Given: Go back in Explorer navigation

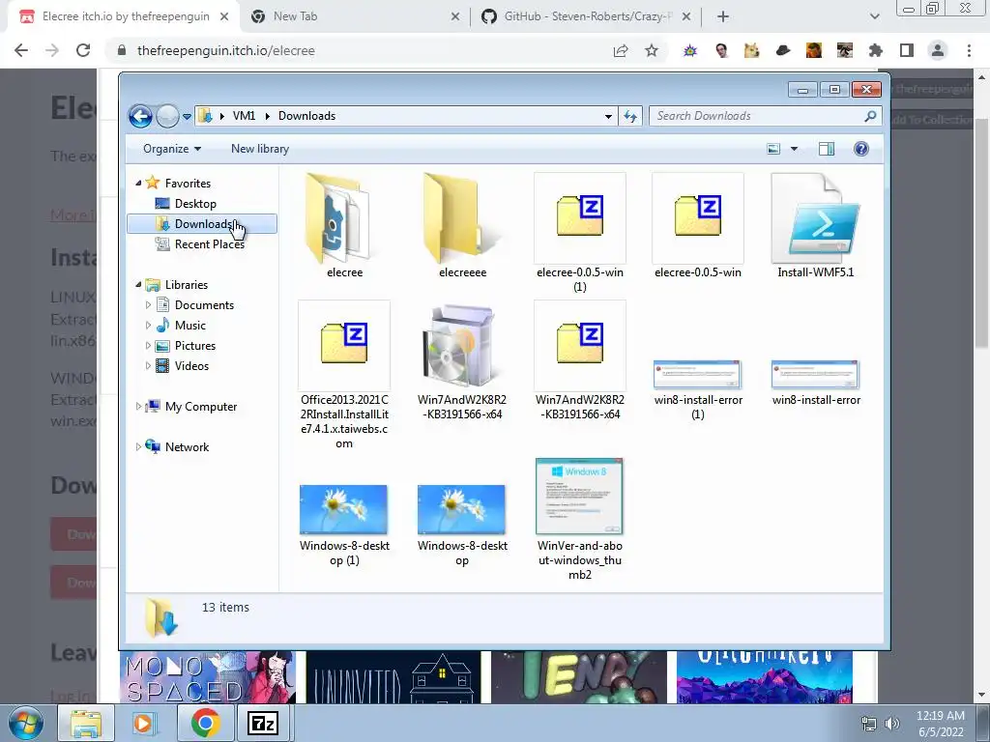Looking at the screenshot, I should tap(140, 116).
